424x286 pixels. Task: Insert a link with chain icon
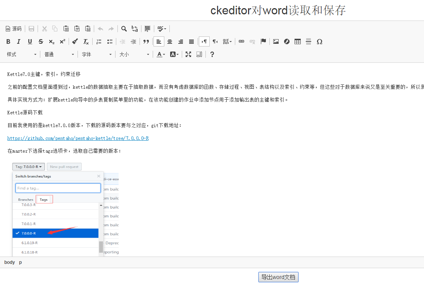point(241,41)
